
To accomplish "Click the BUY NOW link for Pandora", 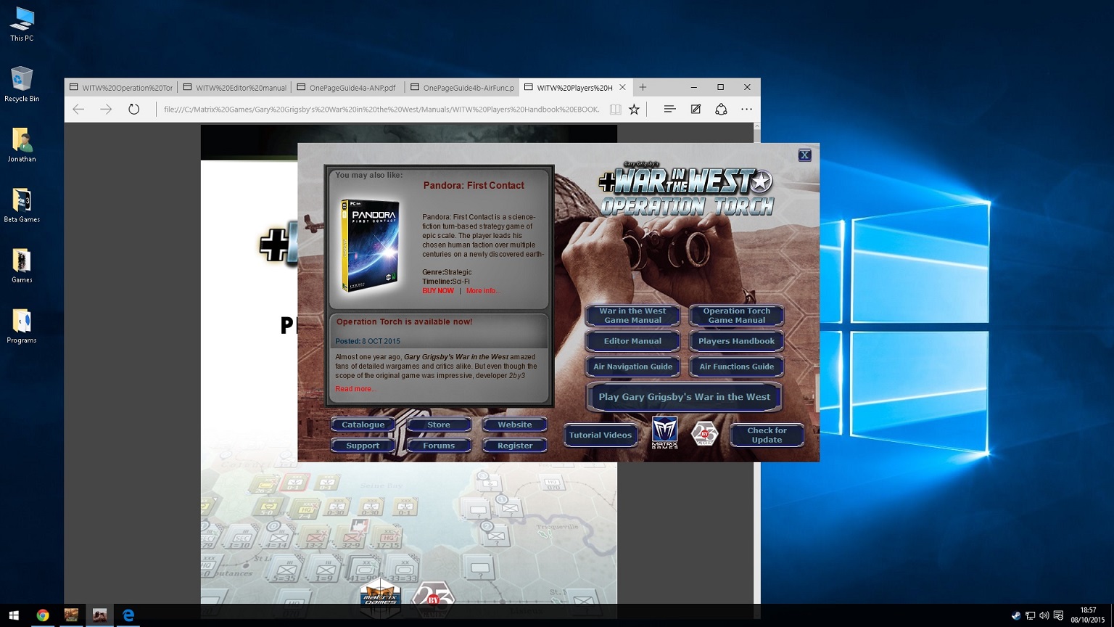I will tap(438, 291).
